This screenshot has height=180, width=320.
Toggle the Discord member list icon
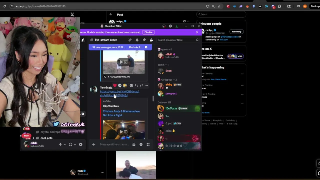click(x=151, y=40)
